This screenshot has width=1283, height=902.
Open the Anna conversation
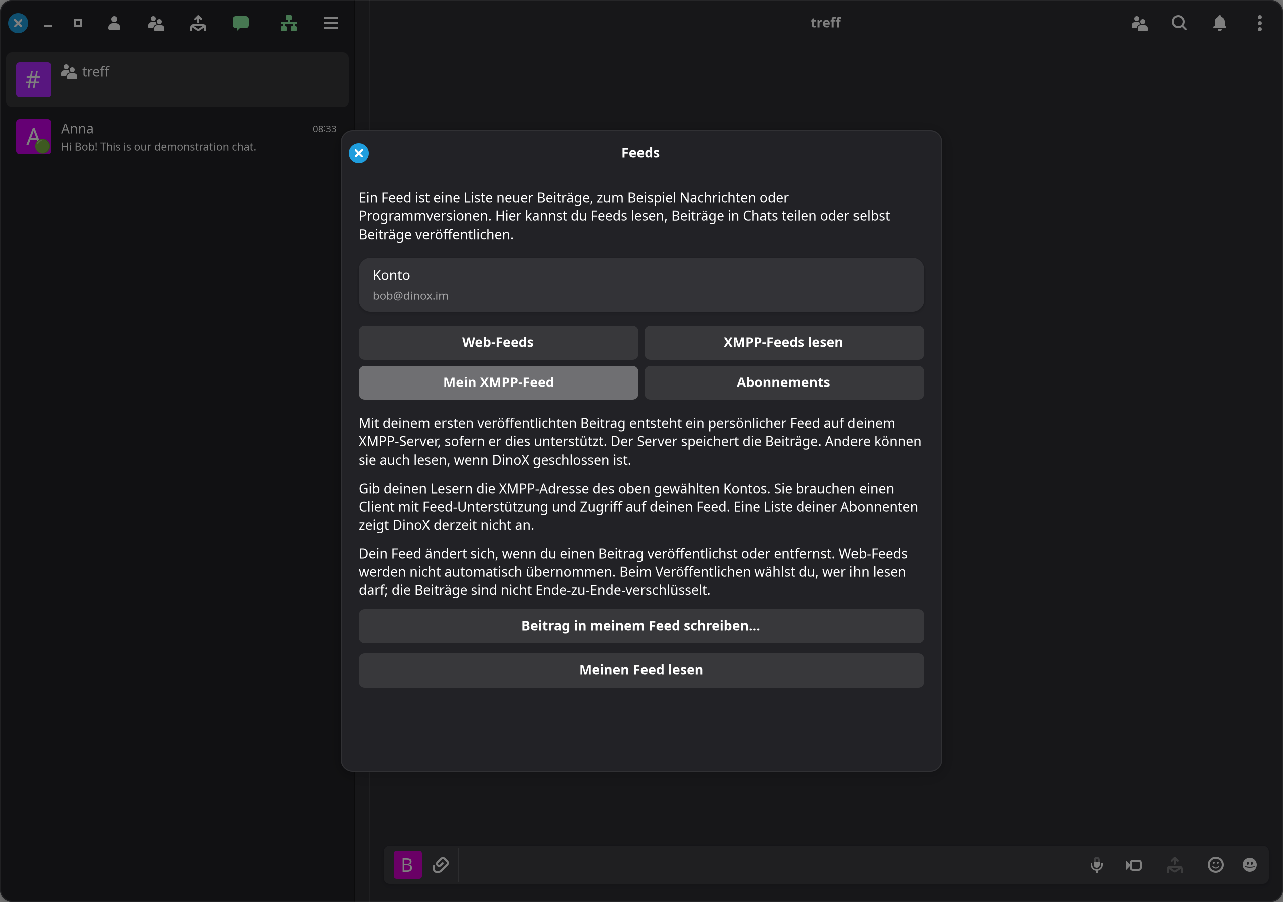[177, 137]
